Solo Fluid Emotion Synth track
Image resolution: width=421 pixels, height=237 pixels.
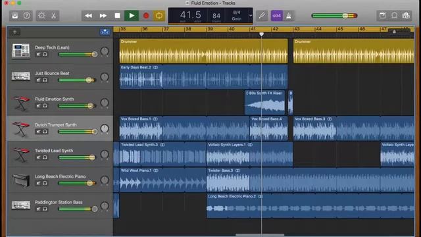pos(45,106)
